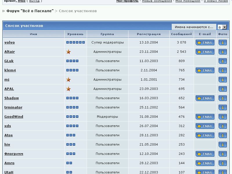The height and width of the screenshot is (174, 232).
Task: Click the 'Сообщений' column header
Action: pos(182,34)
